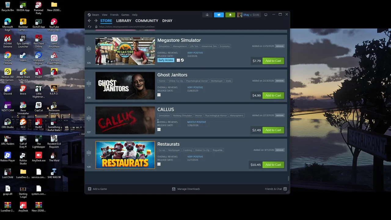Select the Steam desktop shortcut
This screenshot has height=220, width=391.
coord(23,57)
